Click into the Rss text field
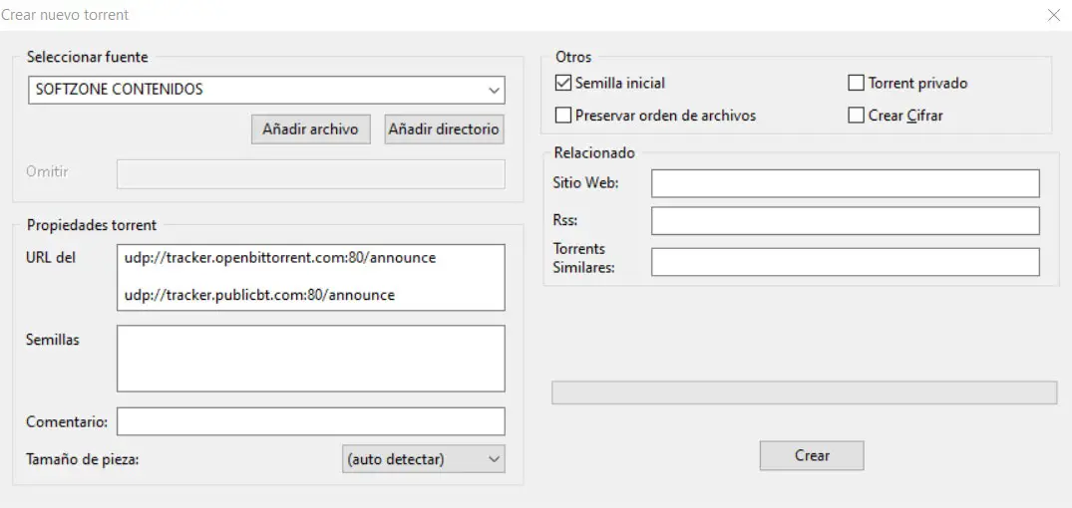The height and width of the screenshot is (508, 1072). tap(845, 220)
